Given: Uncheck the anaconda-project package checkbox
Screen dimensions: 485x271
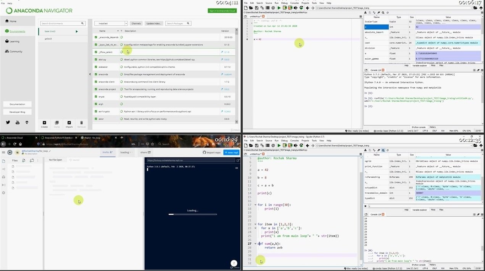Looking at the screenshot, I should point(96,89).
